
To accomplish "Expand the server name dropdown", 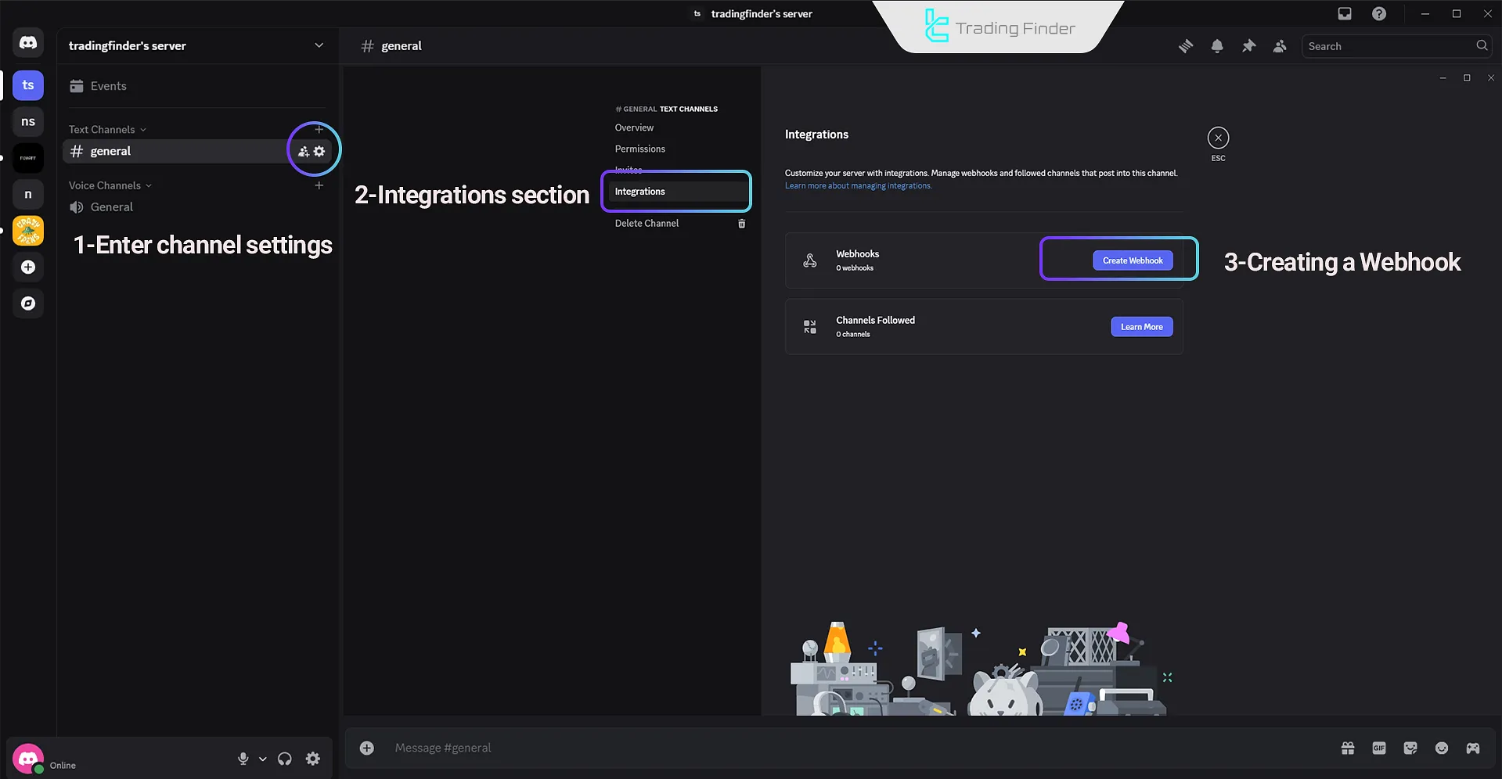I will [x=319, y=45].
